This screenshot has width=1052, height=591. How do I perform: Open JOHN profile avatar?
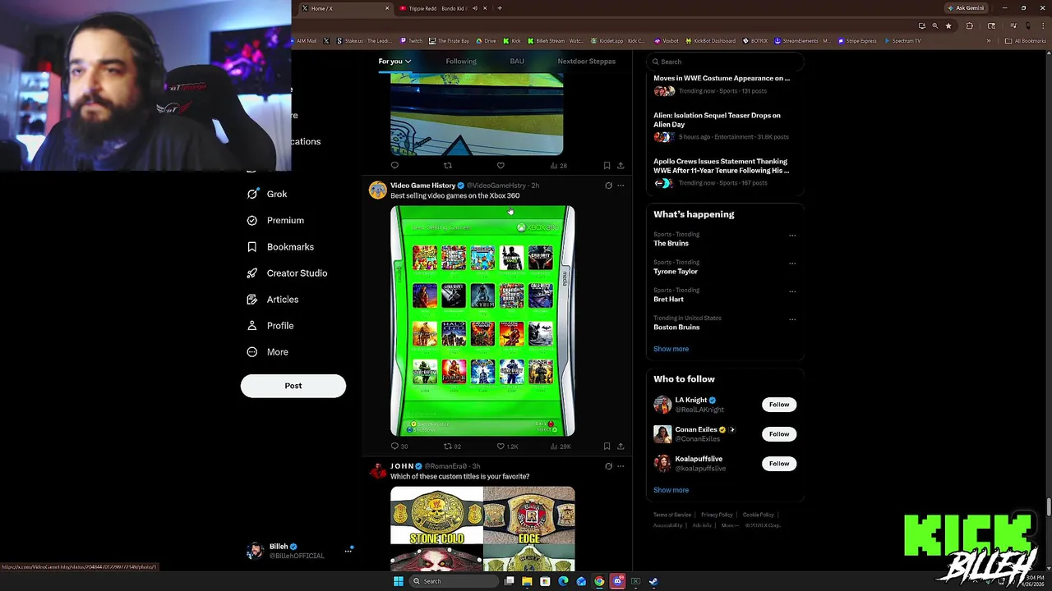click(x=378, y=470)
